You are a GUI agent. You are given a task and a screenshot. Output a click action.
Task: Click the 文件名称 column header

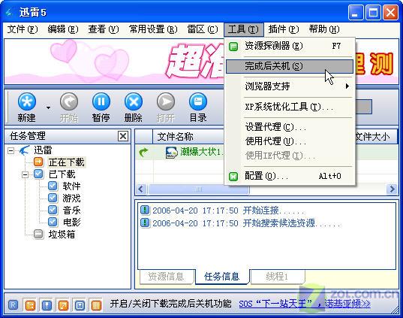pyautogui.click(x=188, y=137)
